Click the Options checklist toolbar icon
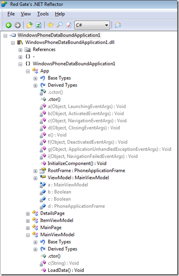The width and height of the screenshot is (179, 276). (x=69, y=25)
